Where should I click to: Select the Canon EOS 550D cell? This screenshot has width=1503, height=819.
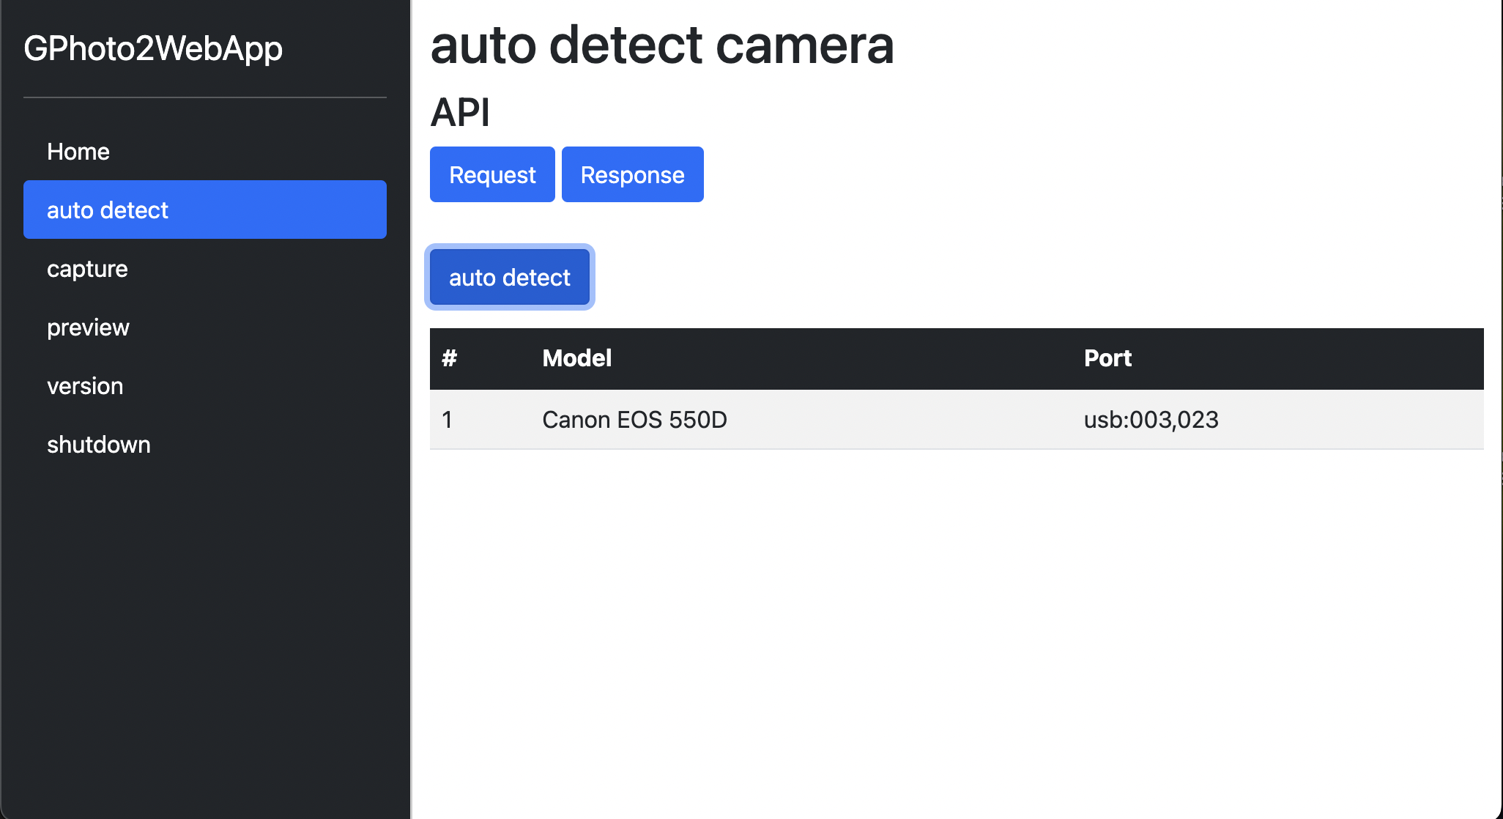coord(801,420)
